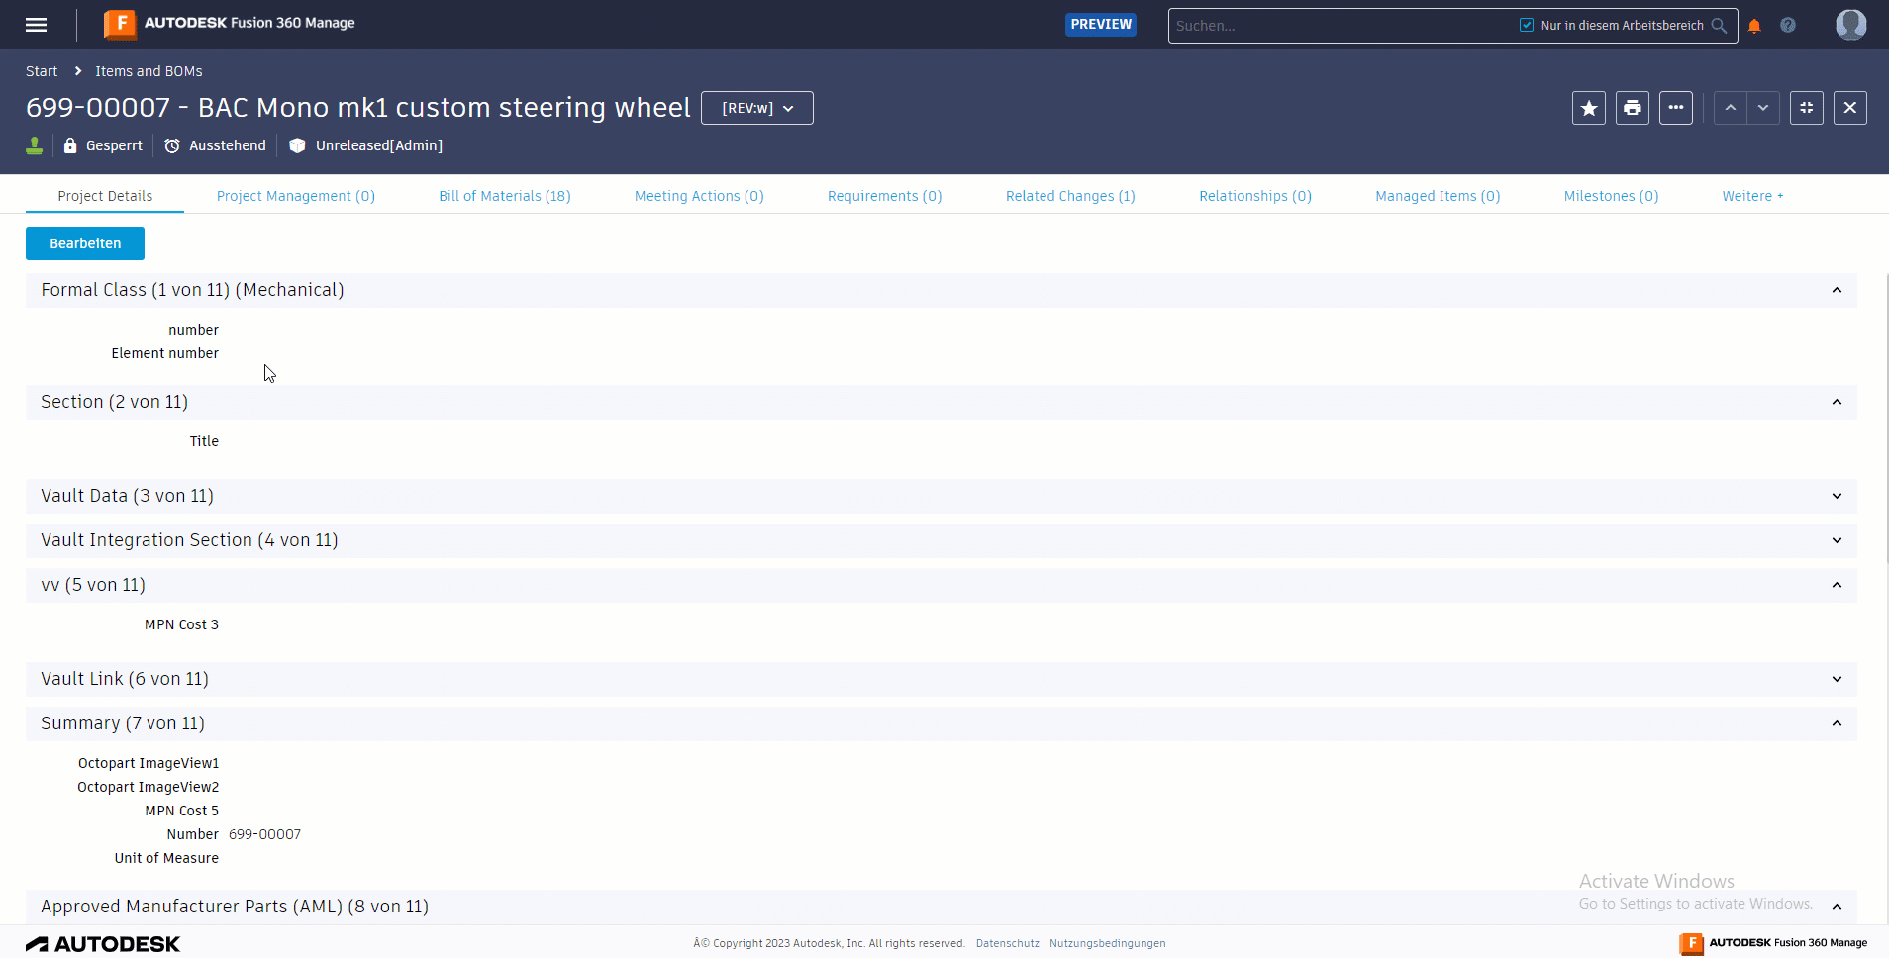The height and width of the screenshot is (958, 1889).
Task: Switch to Project Management tab
Action: pyautogui.click(x=296, y=196)
